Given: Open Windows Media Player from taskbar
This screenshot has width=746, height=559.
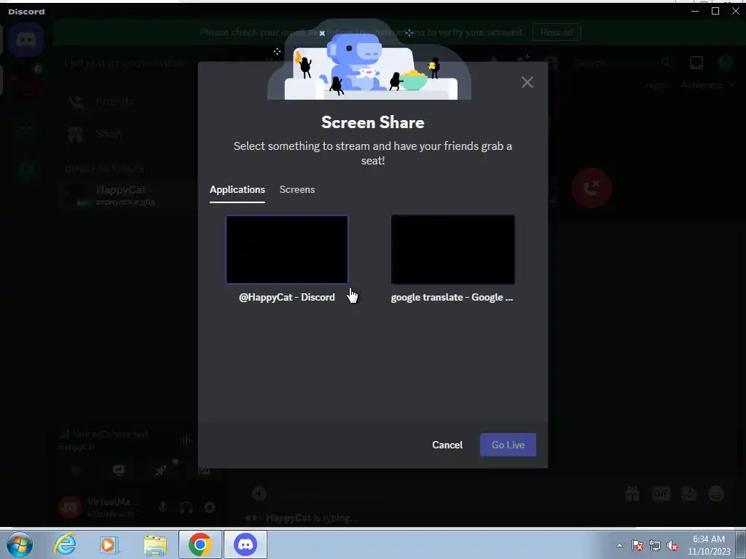Looking at the screenshot, I should 109,544.
